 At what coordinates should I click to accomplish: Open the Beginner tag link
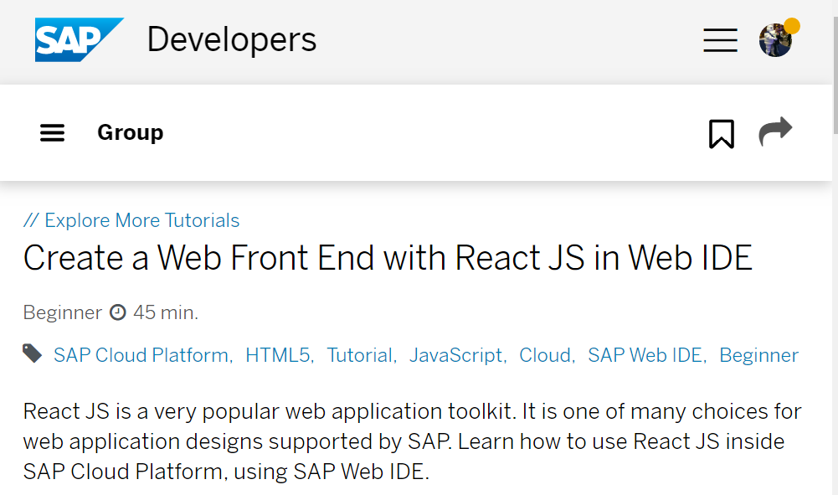point(759,355)
